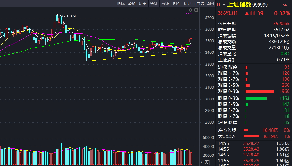Toggle the side panel layout icon
This screenshot has height=166, width=292.
[x=196, y=10]
